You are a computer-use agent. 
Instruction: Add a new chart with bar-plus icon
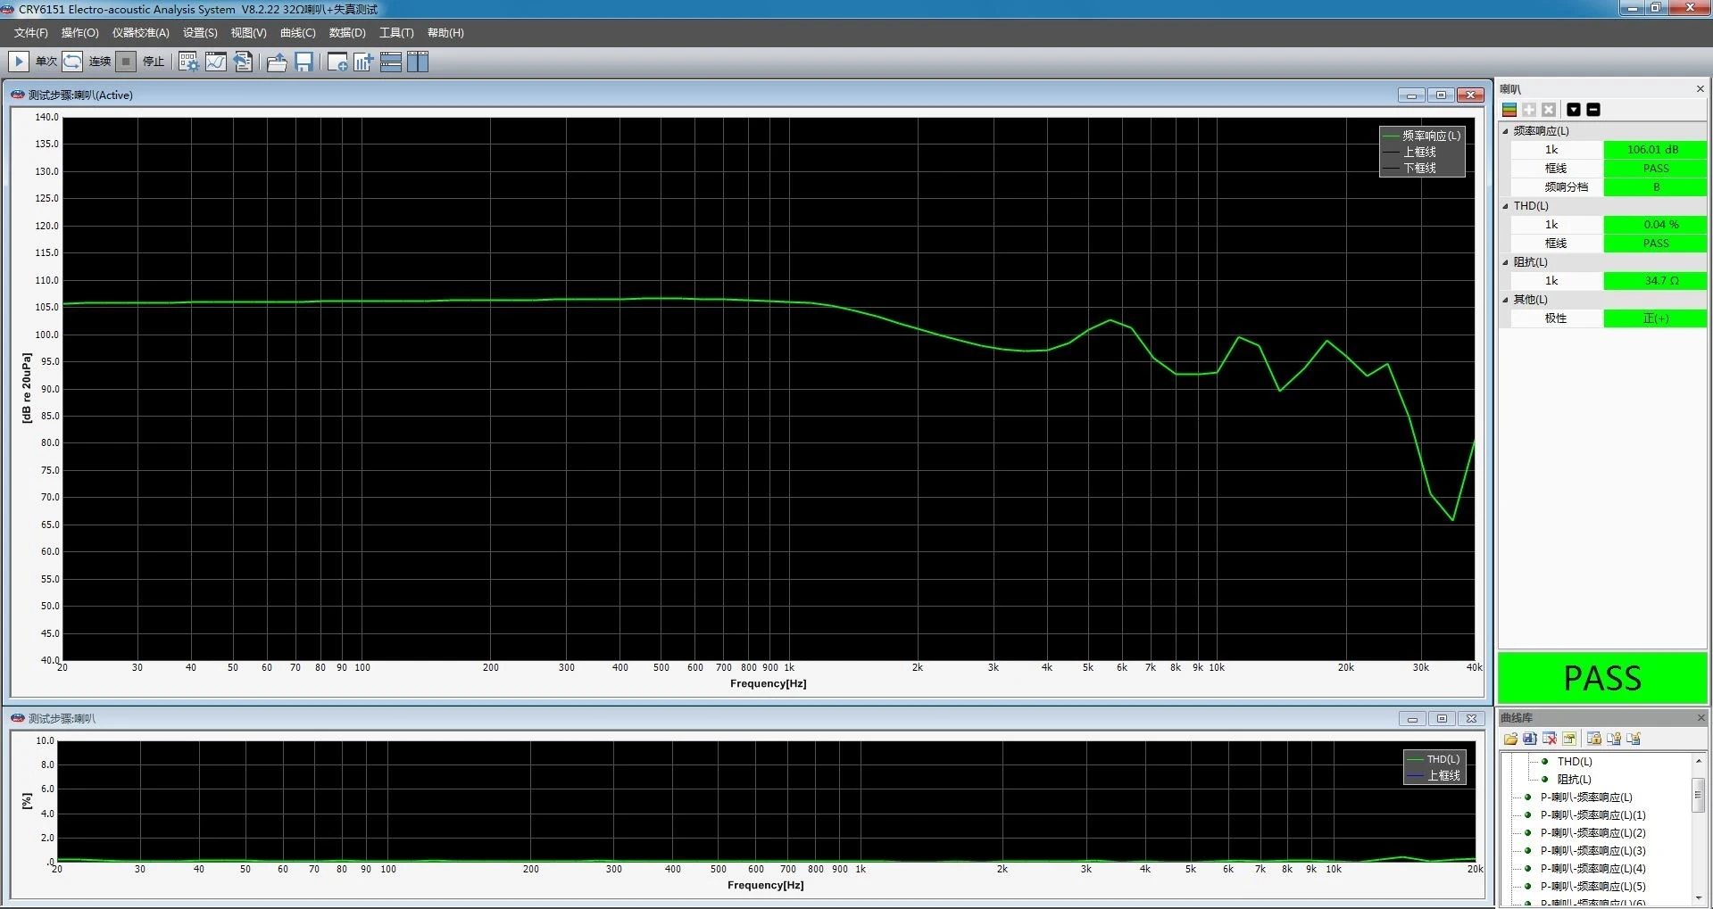[363, 62]
